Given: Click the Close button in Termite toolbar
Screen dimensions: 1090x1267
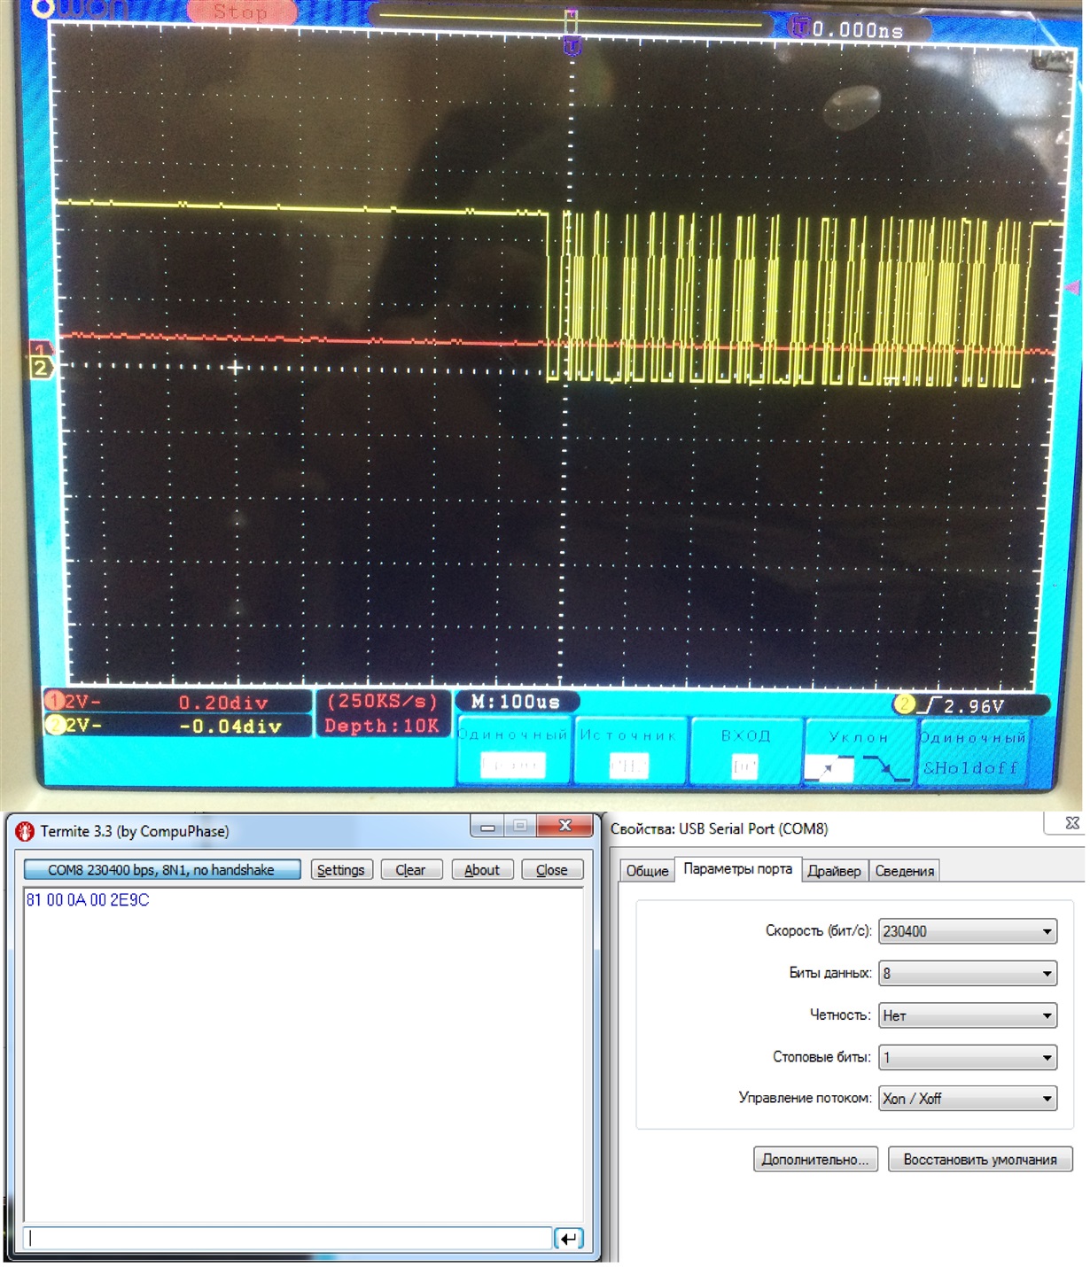Looking at the screenshot, I should tap(551, 870).
